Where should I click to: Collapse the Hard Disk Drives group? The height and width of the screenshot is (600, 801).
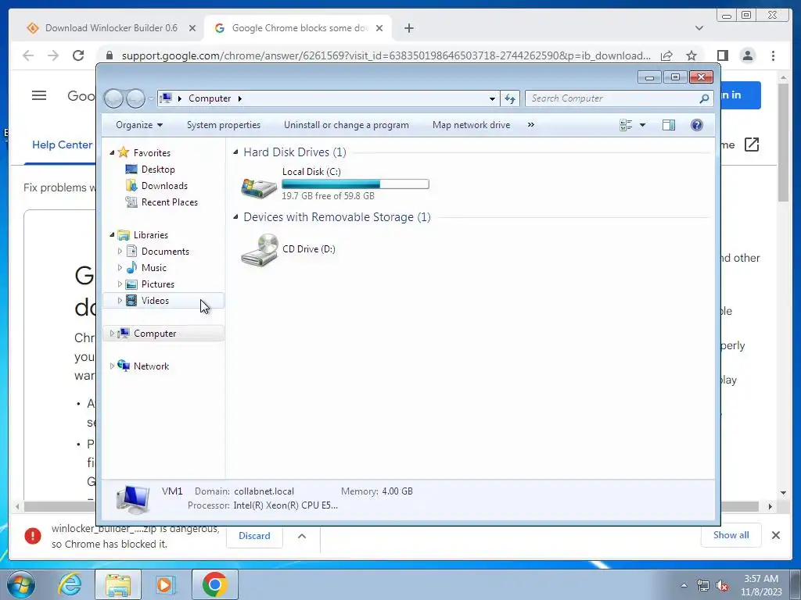(235, 152)
